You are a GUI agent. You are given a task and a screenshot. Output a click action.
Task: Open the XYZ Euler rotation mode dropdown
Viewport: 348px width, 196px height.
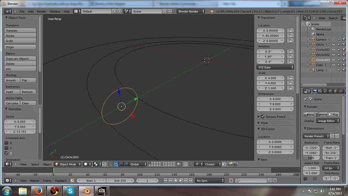coord(275,67)
